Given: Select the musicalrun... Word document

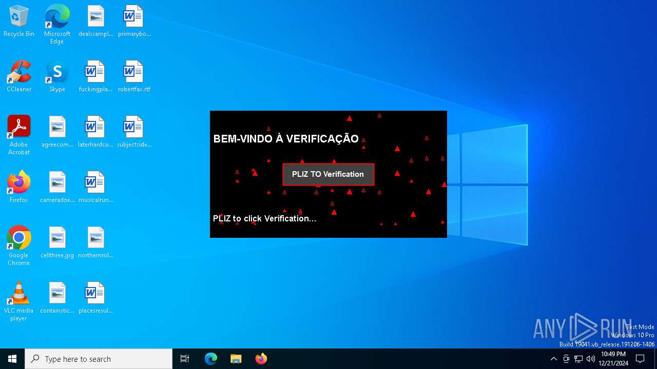Looking at the screenshot, I should (x=95, y=188).
